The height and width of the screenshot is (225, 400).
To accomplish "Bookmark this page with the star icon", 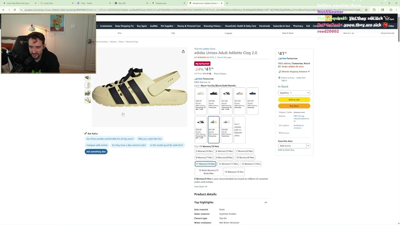I will [x=366, y=10].
